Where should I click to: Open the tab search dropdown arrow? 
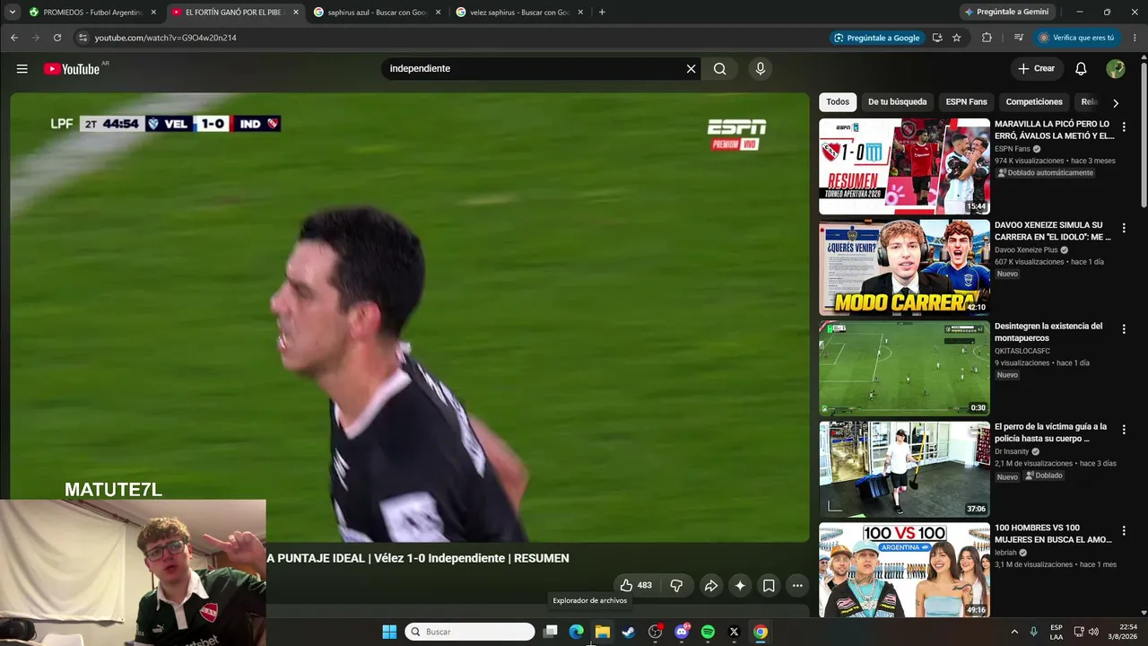13,13
